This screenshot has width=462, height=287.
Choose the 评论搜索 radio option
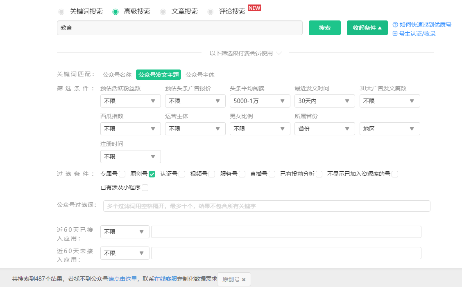coord(211,11)
